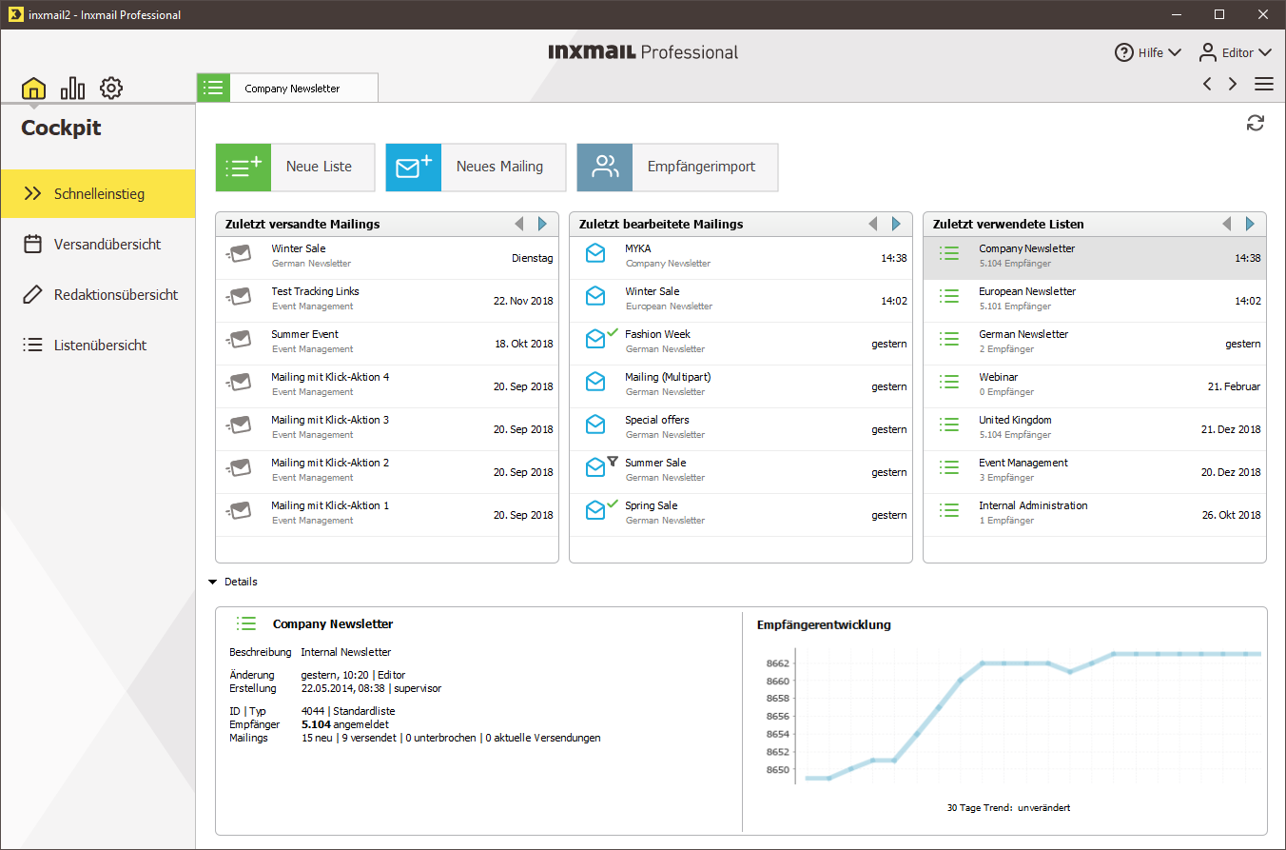Select Schnelleinstieg in the sidebar

tap(98, 193)
